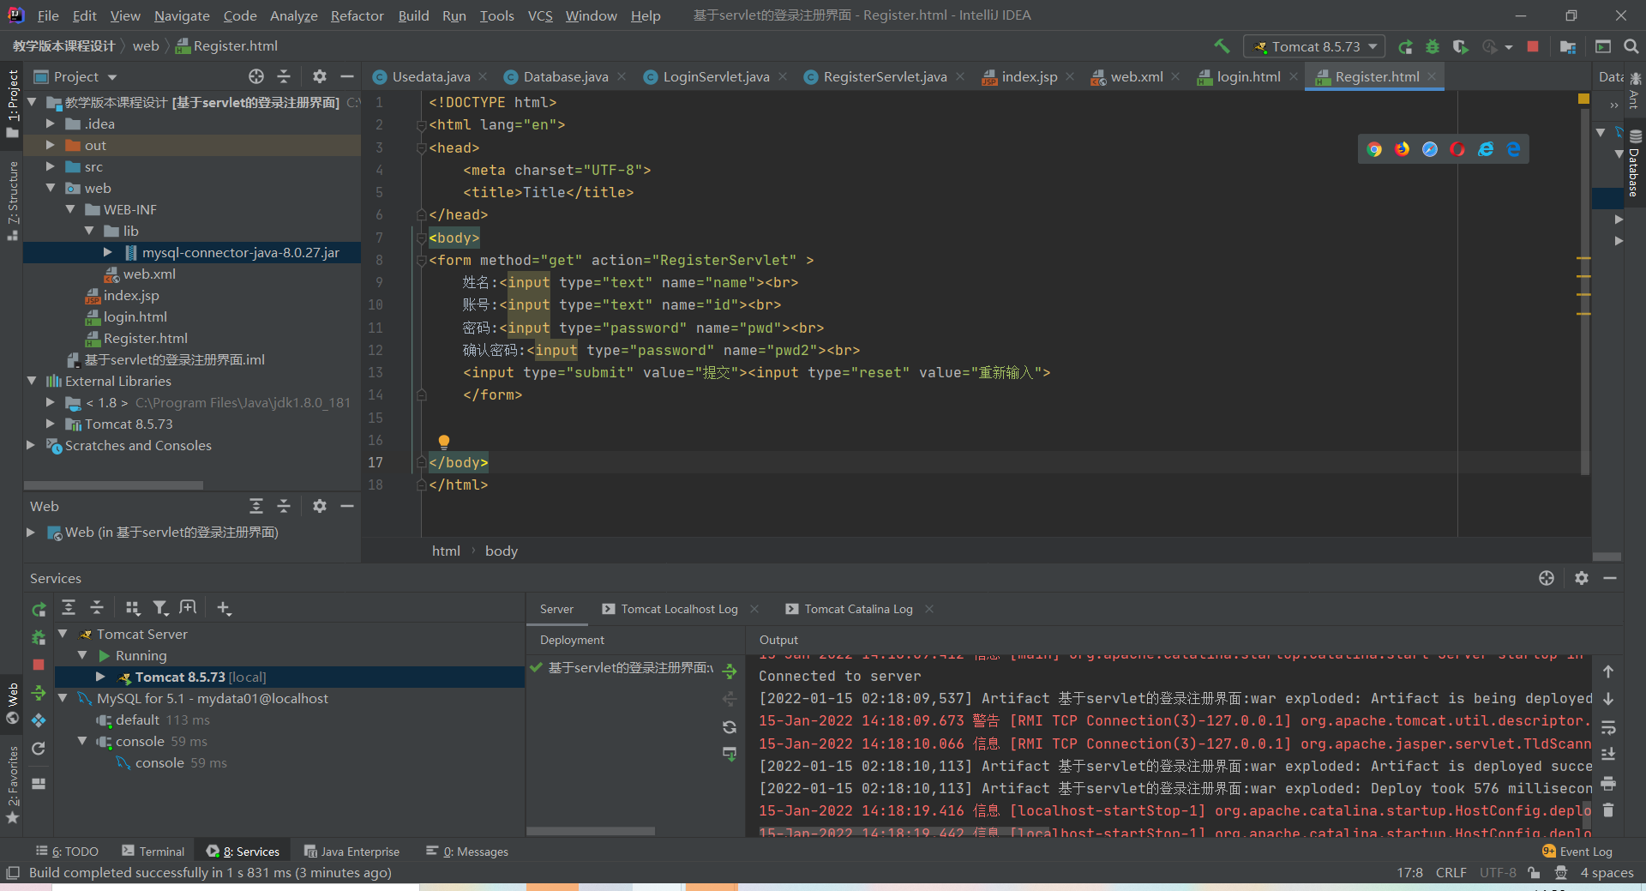Click Project tree horizontal scrollbar
Screen dimensions: 1646x891
pos(113,485)
